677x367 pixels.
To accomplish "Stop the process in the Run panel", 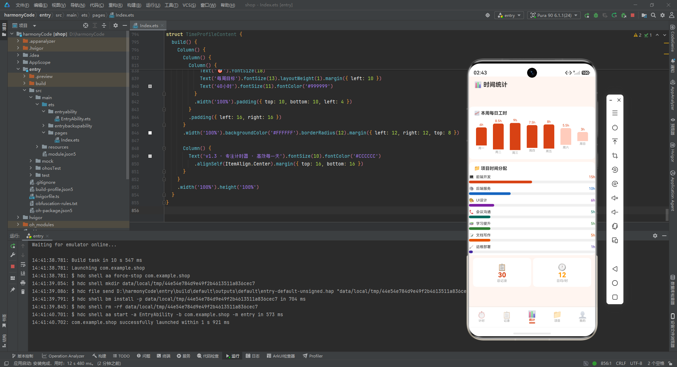I will coord(13,266).
